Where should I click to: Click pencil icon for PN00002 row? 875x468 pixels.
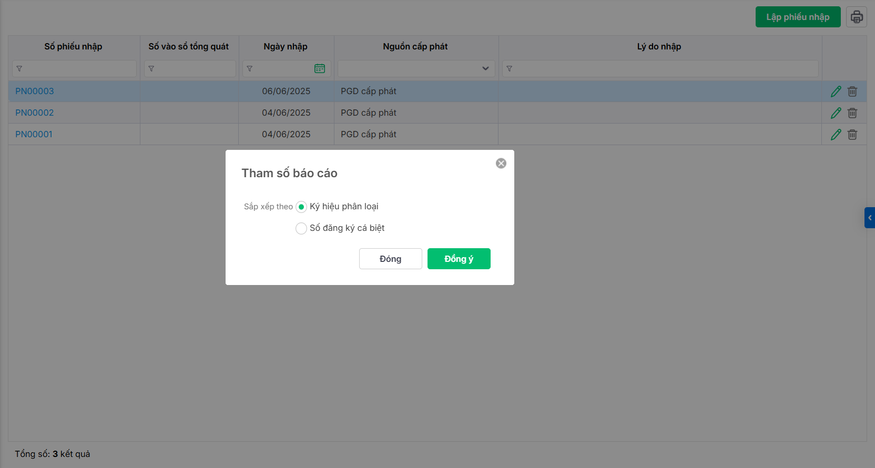point(836,113)
